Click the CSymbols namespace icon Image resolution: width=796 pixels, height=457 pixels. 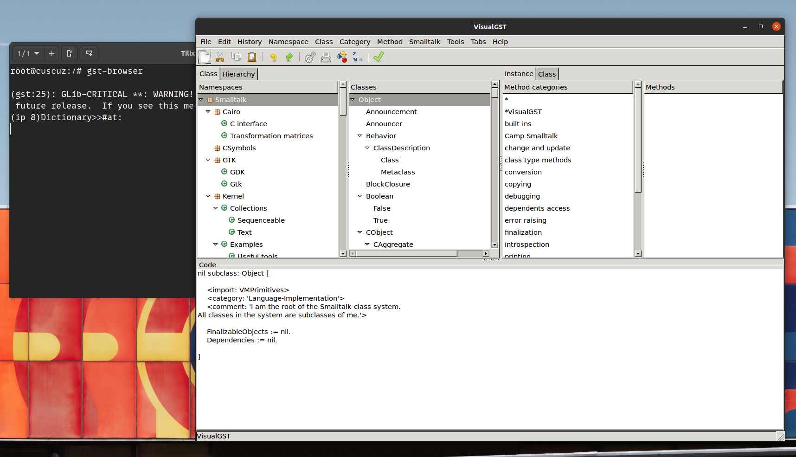(x=217, y=148)
